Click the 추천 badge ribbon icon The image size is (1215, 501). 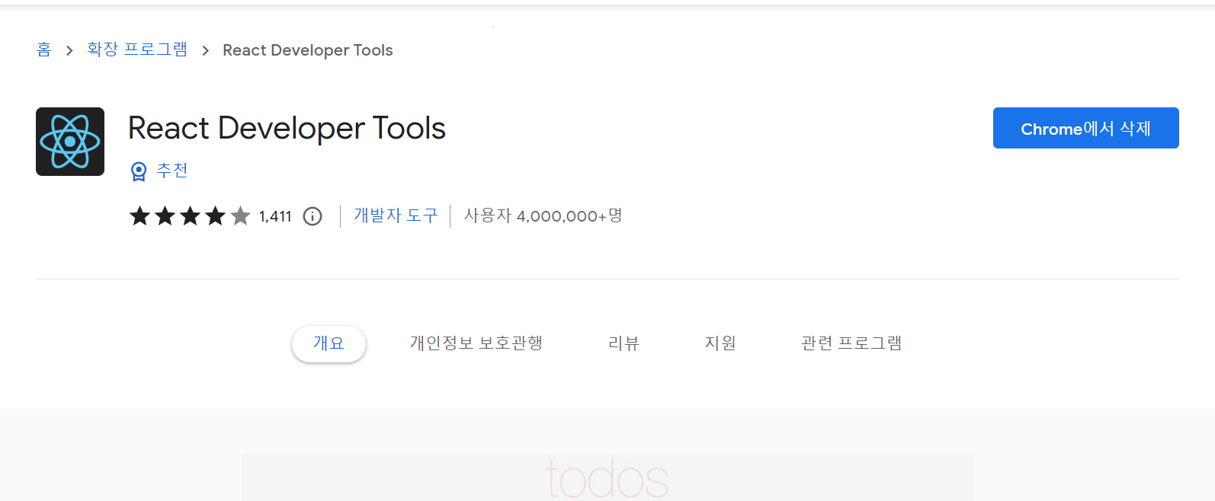[139, 171]
